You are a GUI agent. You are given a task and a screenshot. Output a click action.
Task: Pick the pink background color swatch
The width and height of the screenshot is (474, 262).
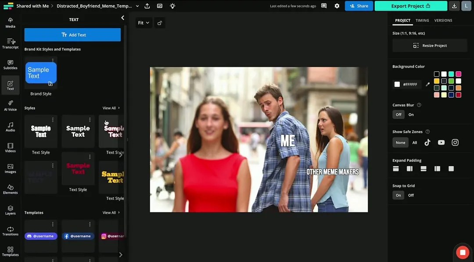(459, 74)
